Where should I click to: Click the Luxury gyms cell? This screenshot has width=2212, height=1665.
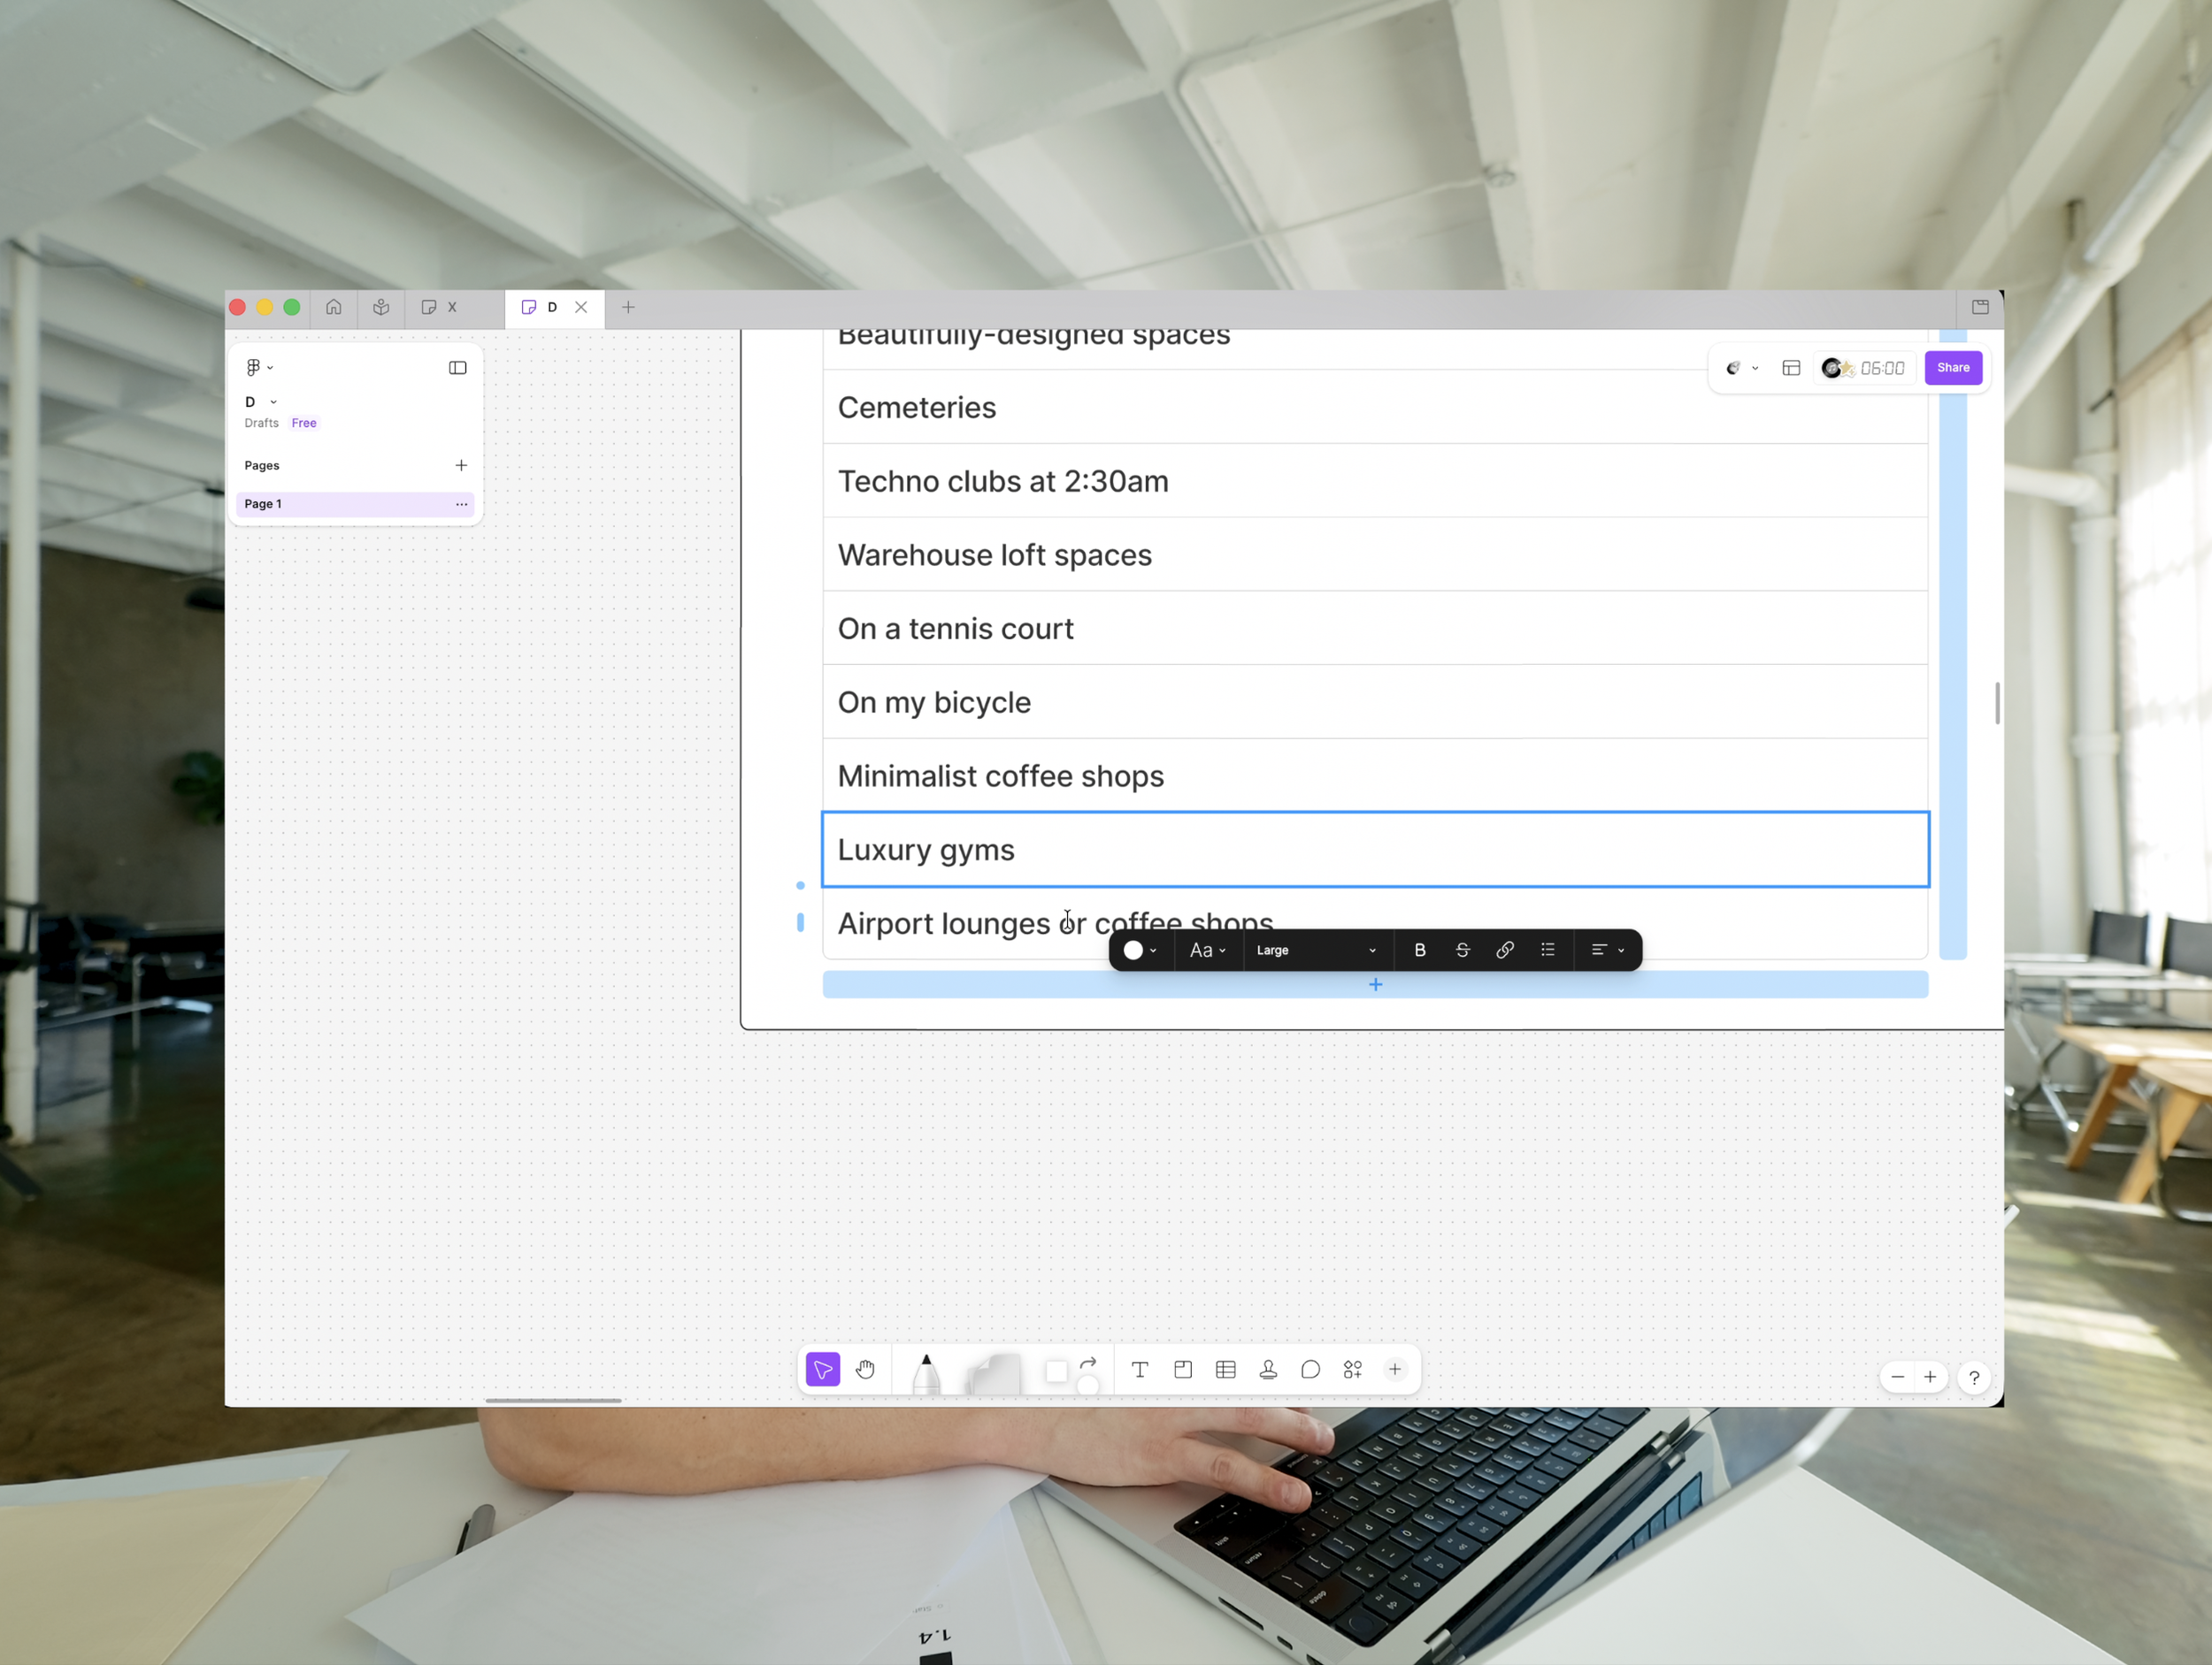[x=1375, y=850]
